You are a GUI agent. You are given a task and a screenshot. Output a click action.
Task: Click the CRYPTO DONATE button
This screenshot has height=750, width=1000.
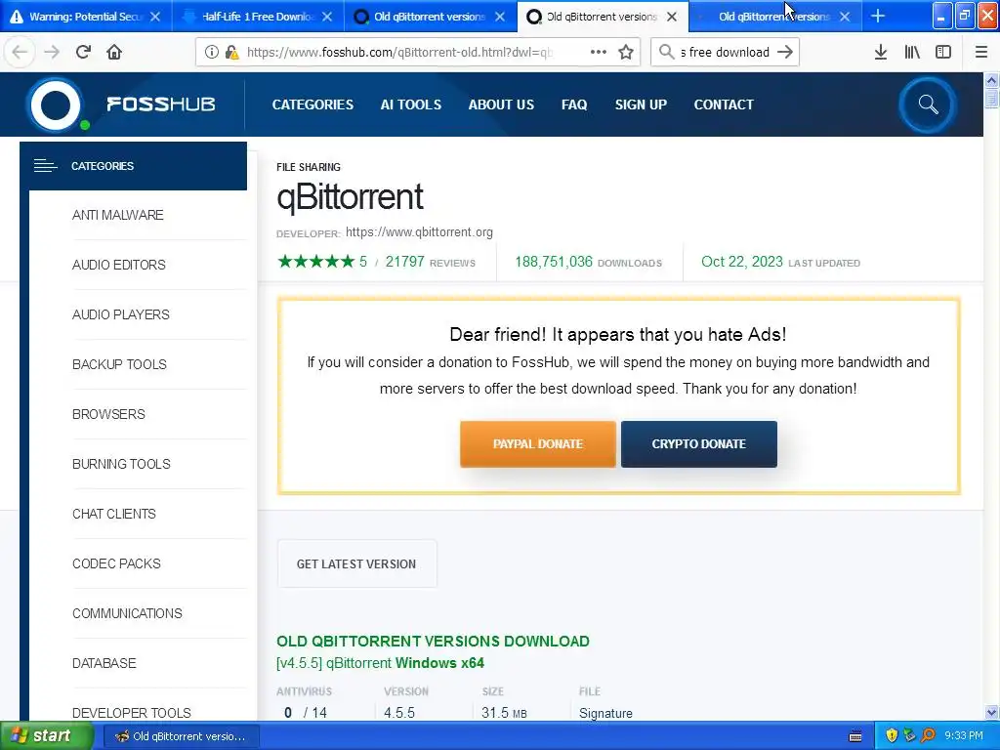click(699, 444)
